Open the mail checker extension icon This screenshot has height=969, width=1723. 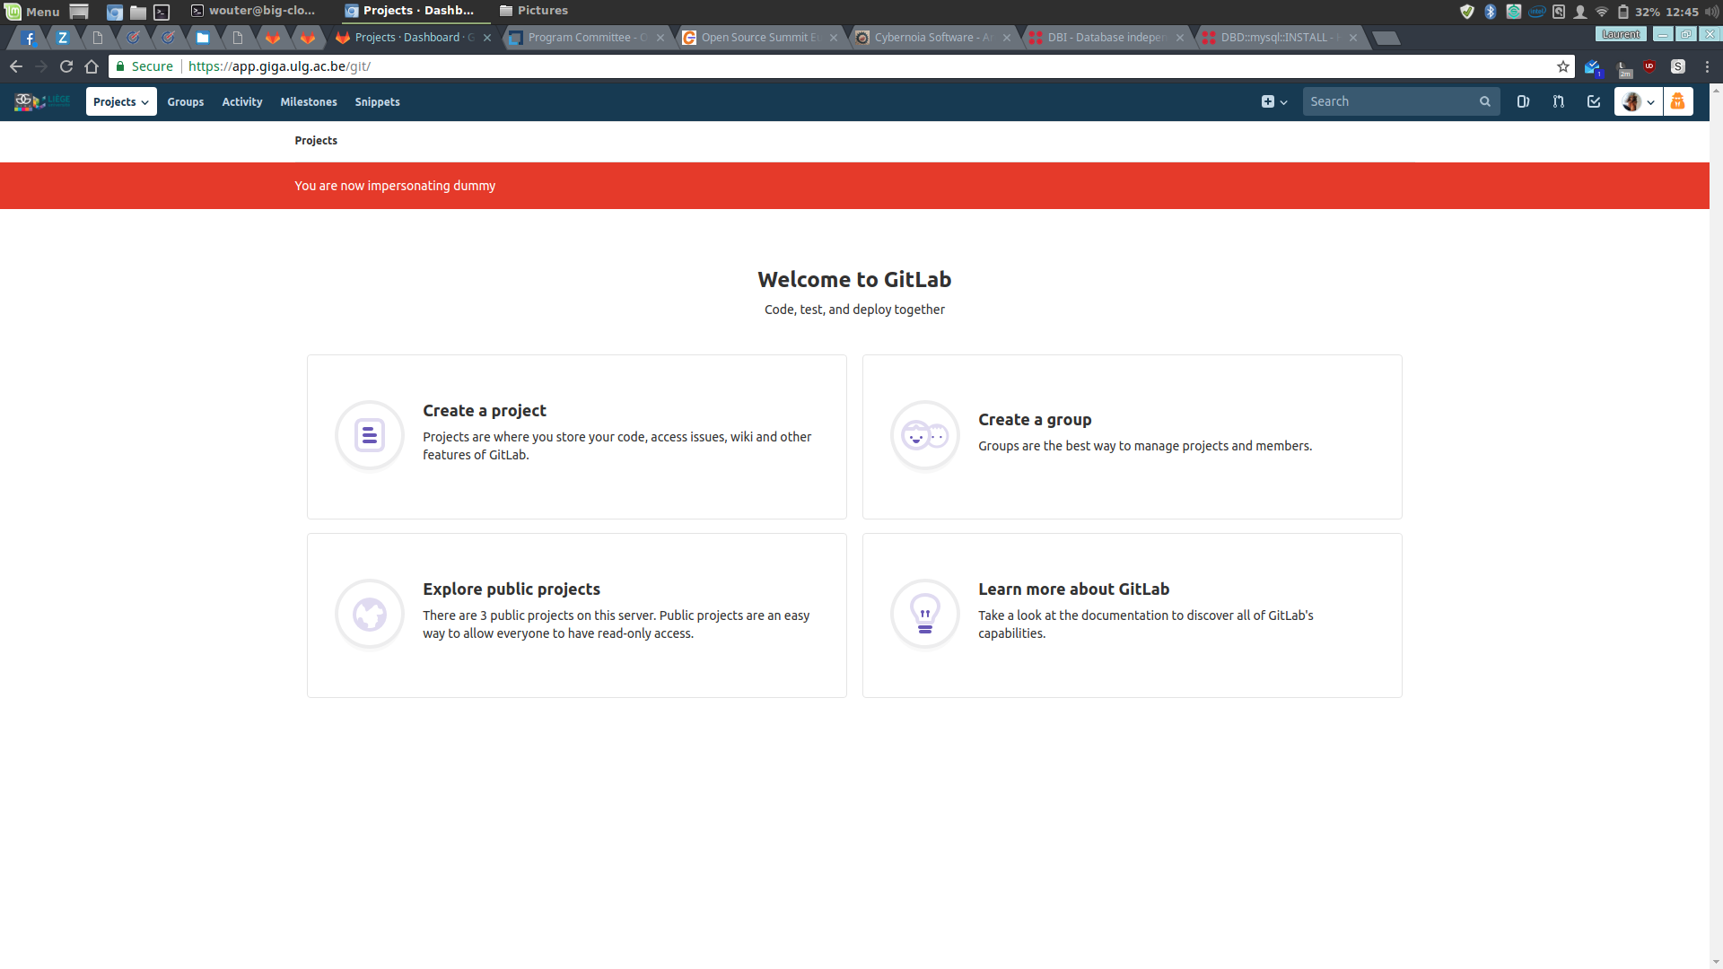click(1593, 67)
